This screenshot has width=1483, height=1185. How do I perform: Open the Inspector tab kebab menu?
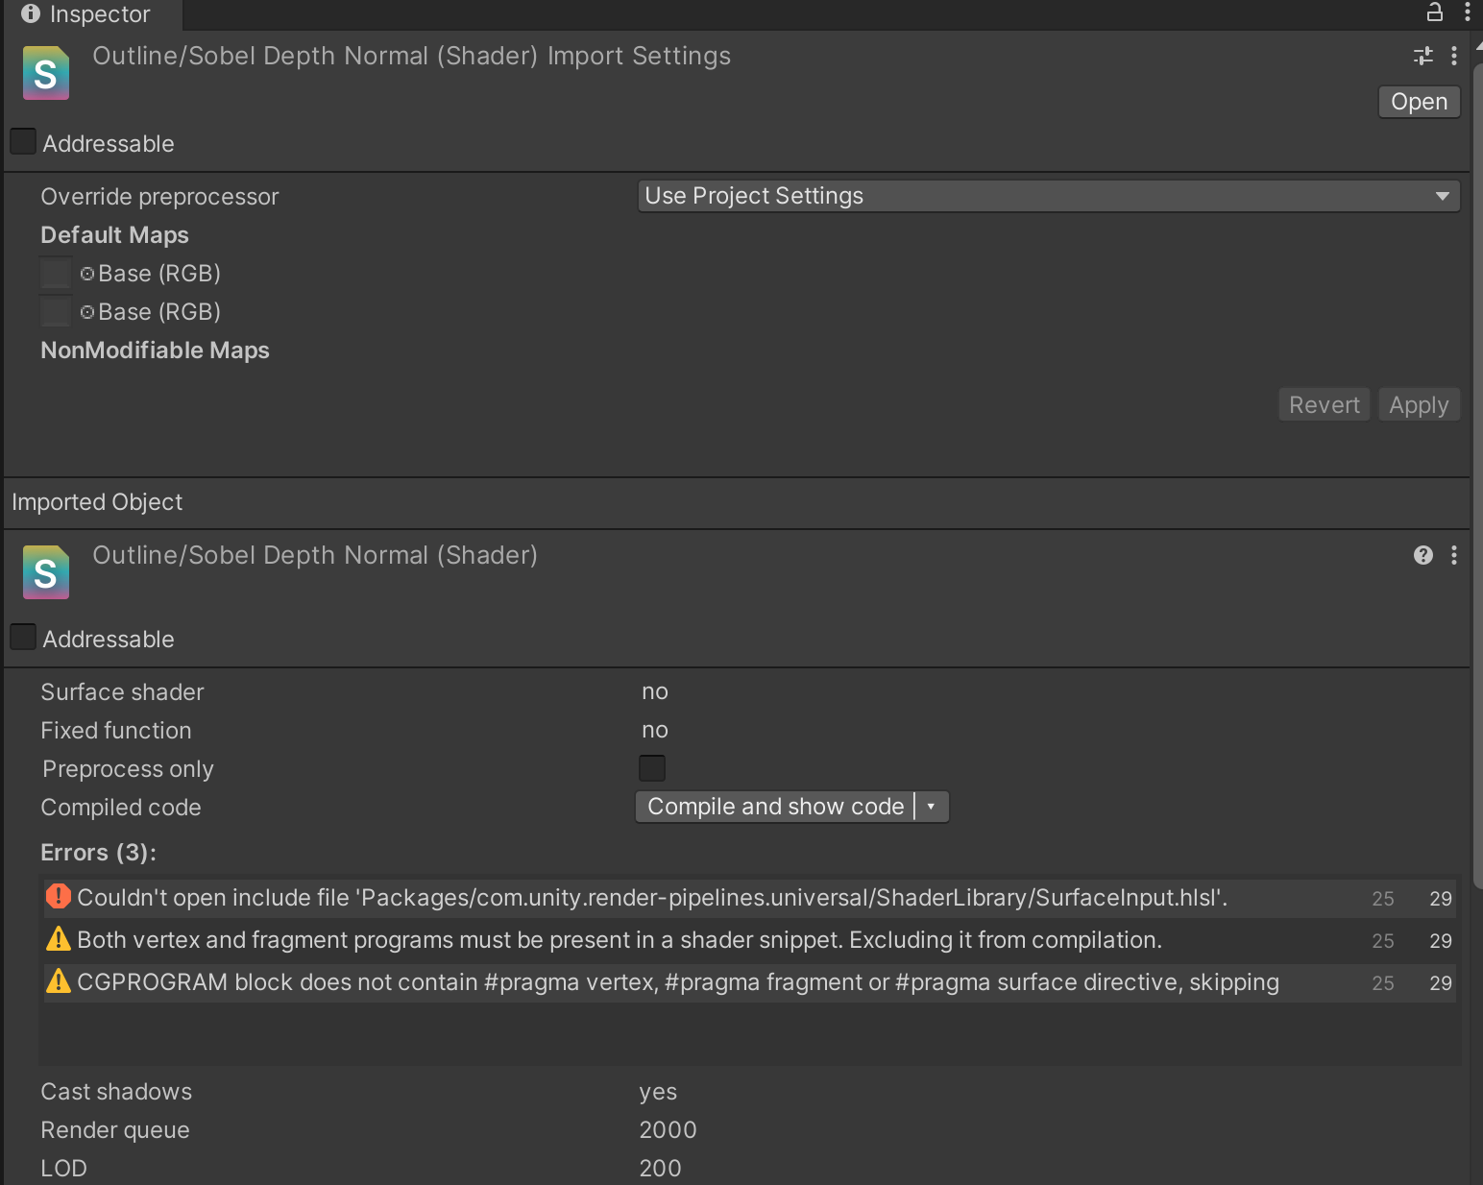[x=1467, y=12]
